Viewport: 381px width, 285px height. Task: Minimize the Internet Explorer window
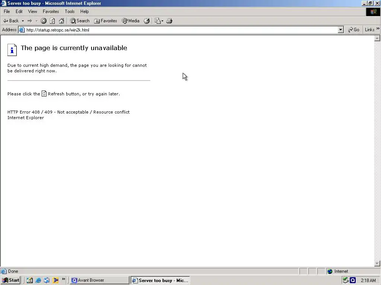[364, 3]
